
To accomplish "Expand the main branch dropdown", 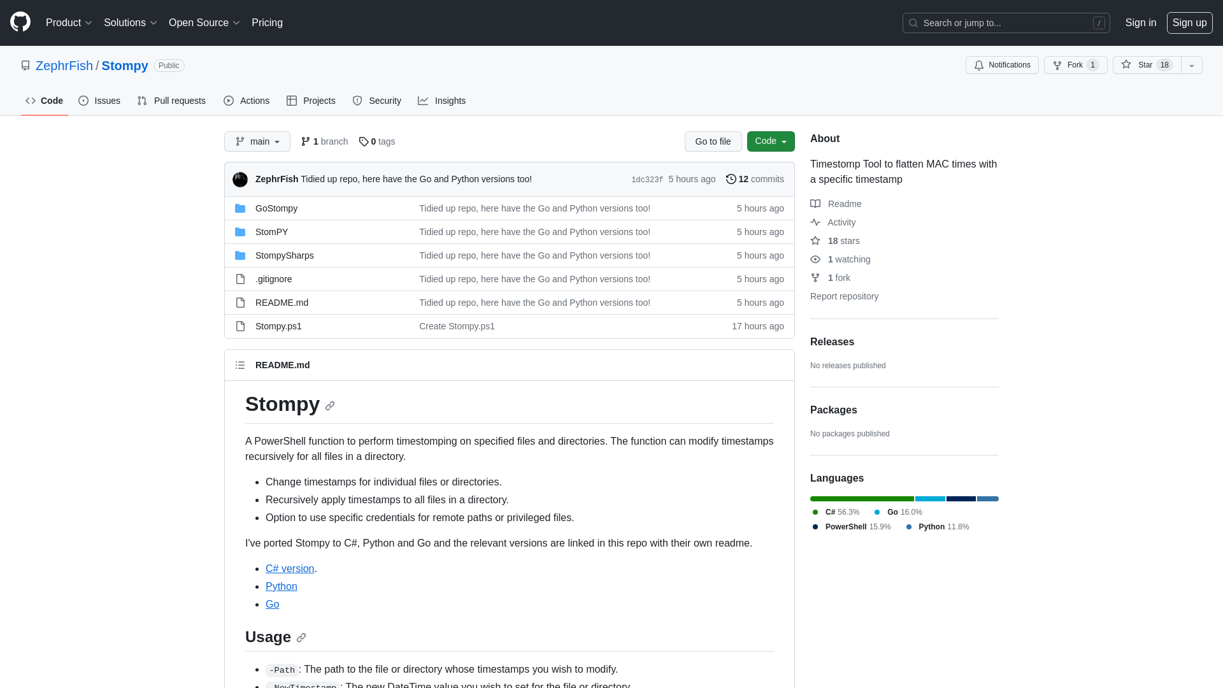I will [257, 141].
